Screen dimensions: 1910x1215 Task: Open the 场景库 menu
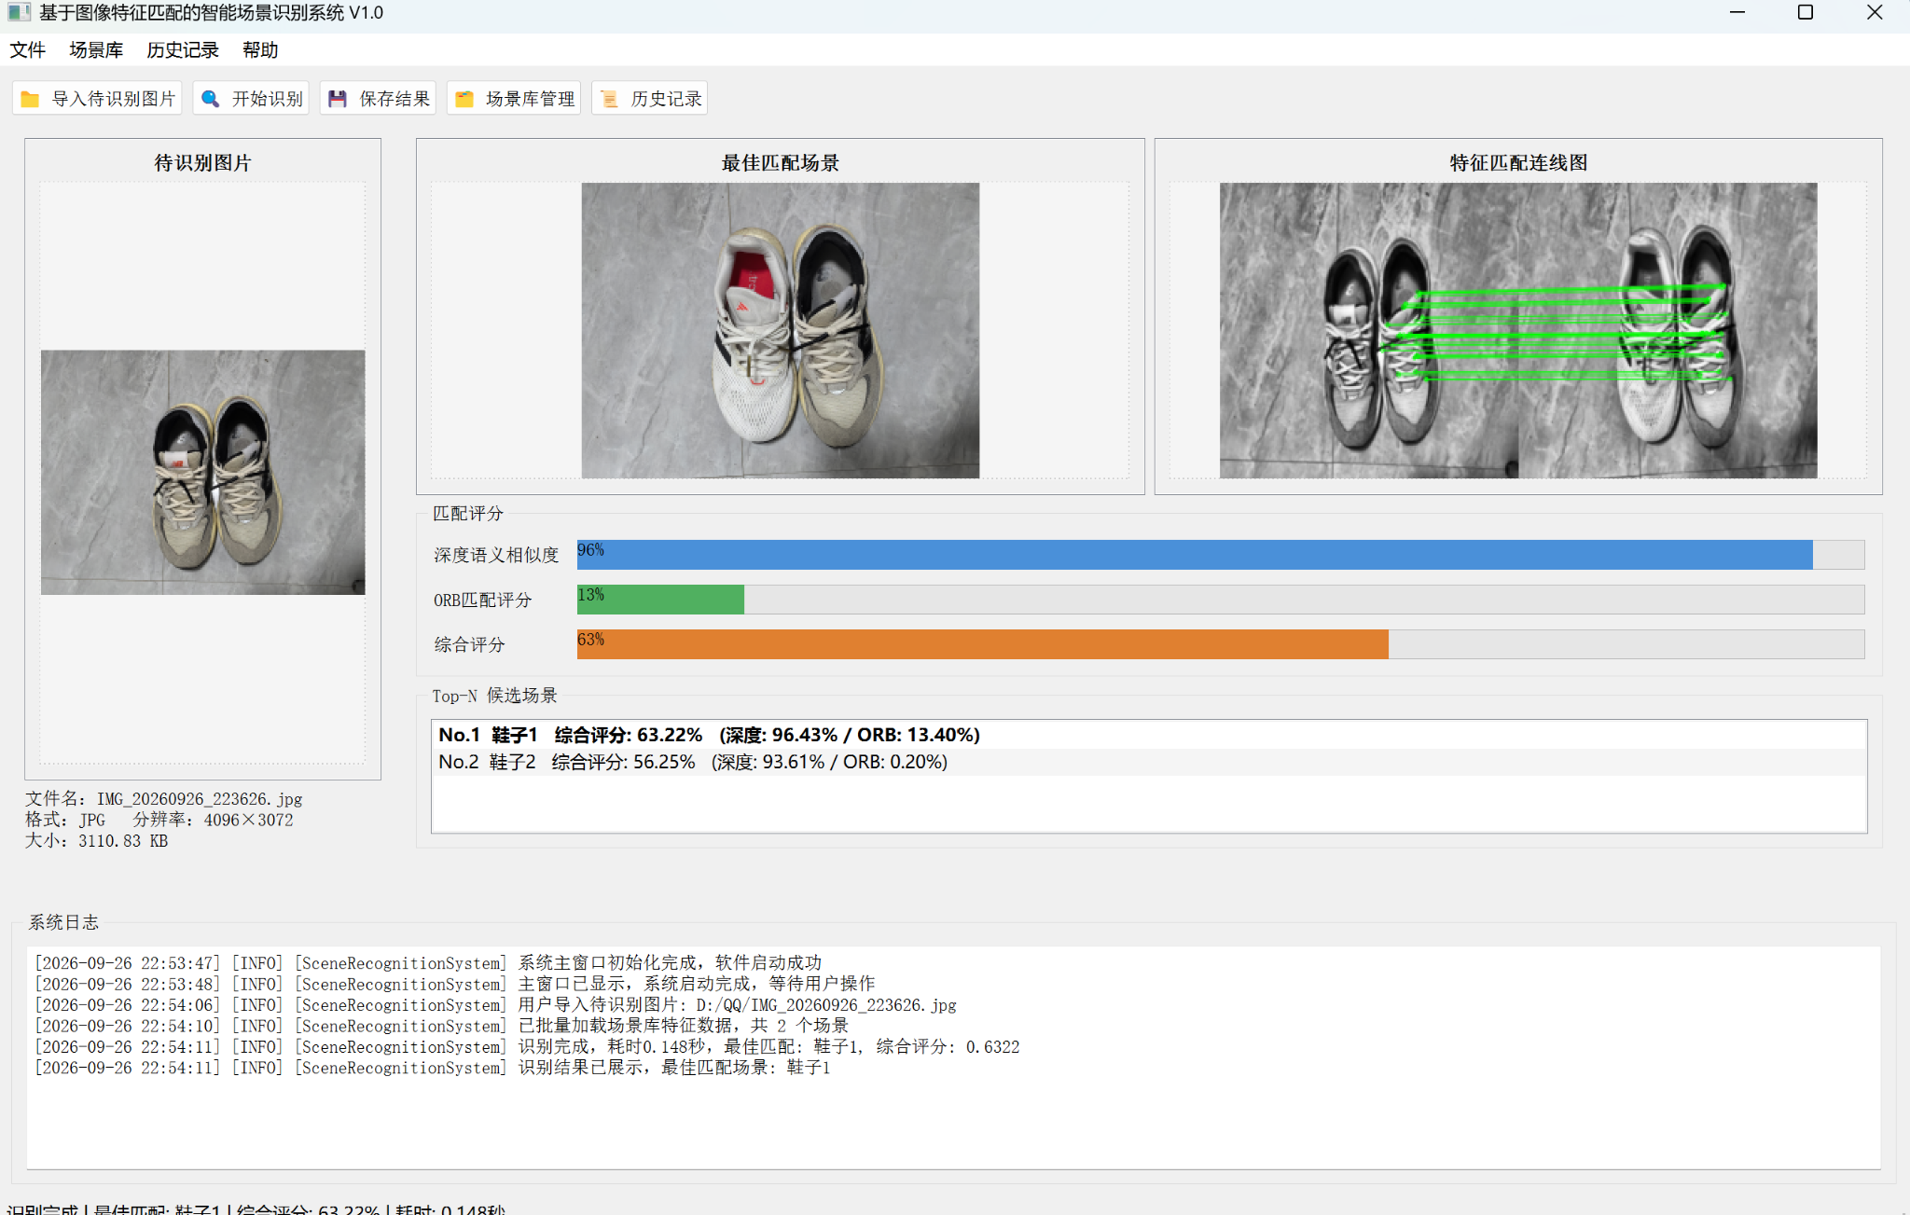(96, 50)
